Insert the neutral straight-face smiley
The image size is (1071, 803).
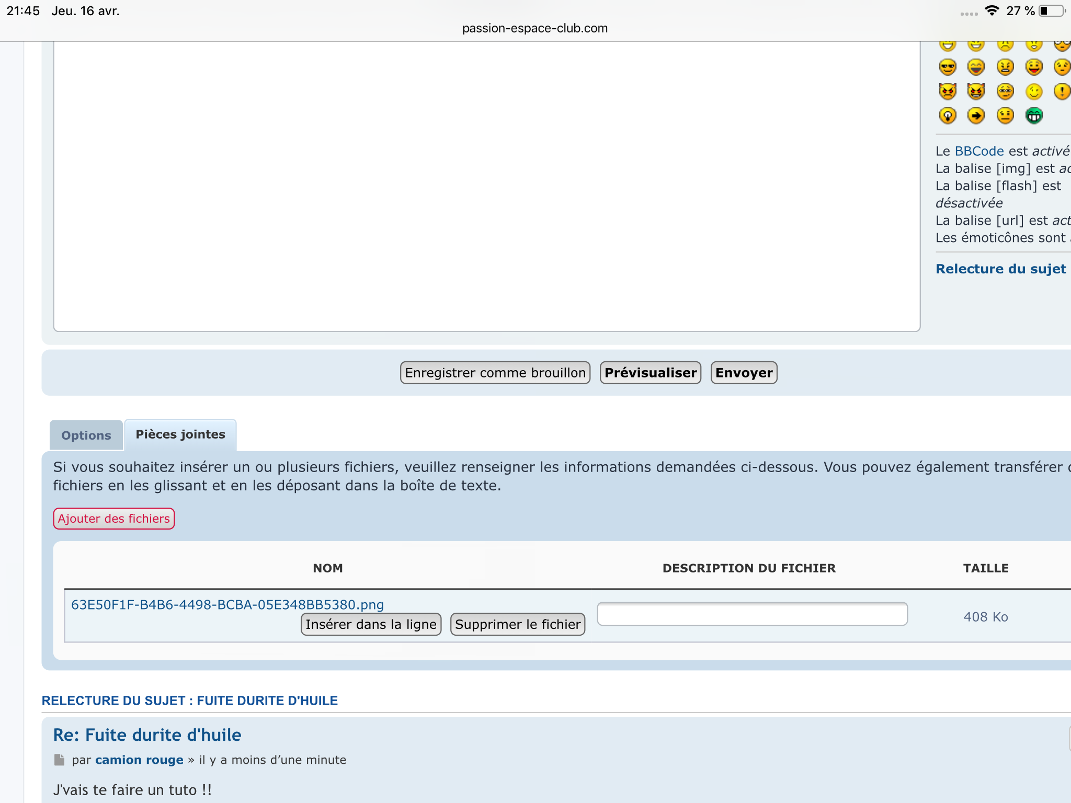[x=1005, y=116]
